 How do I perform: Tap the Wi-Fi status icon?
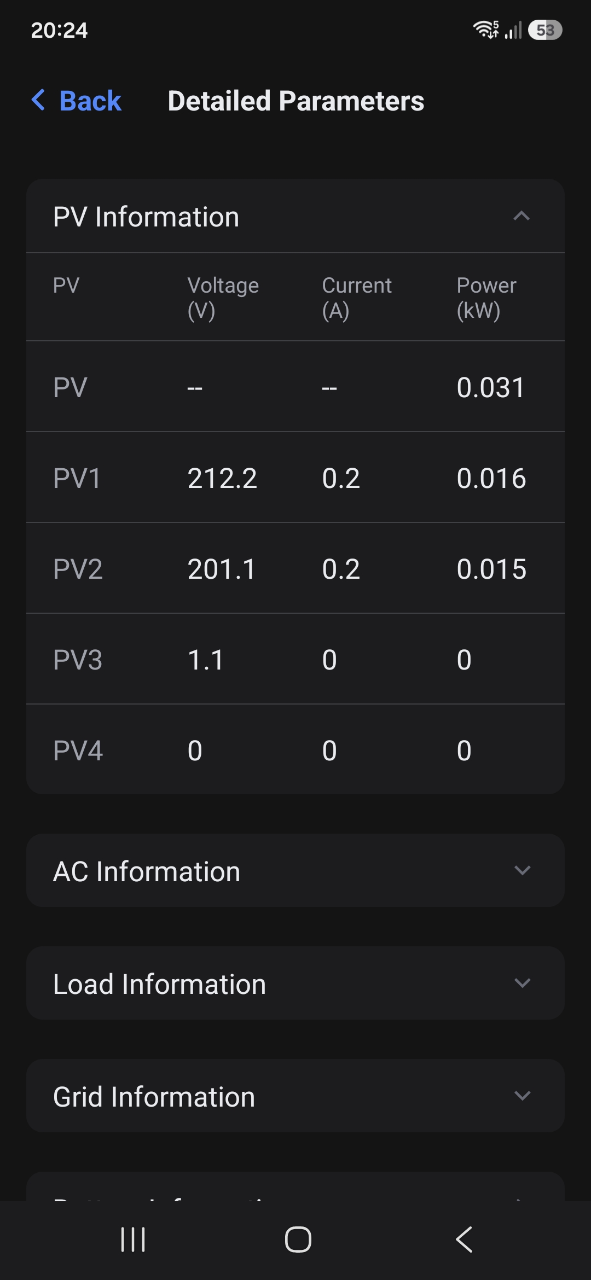point(486,30)
